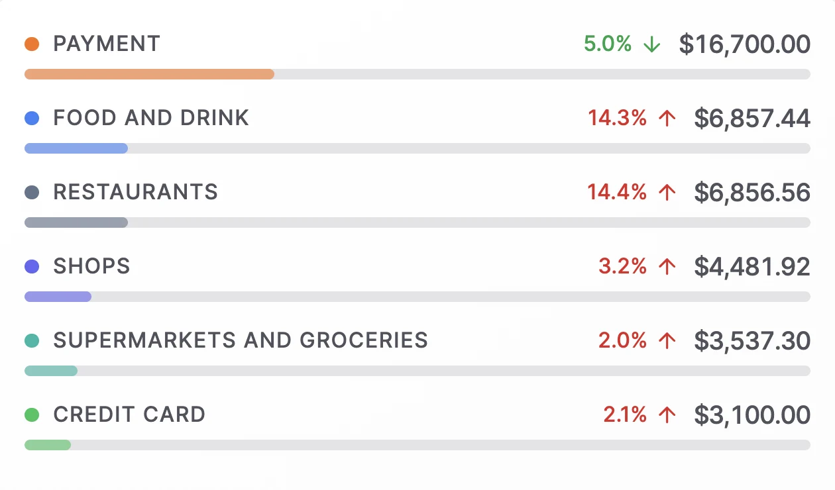This screenshot has height=490, width=835.
Task: Click the CREDIT CARD category name
Action: (x=130, y=415)
